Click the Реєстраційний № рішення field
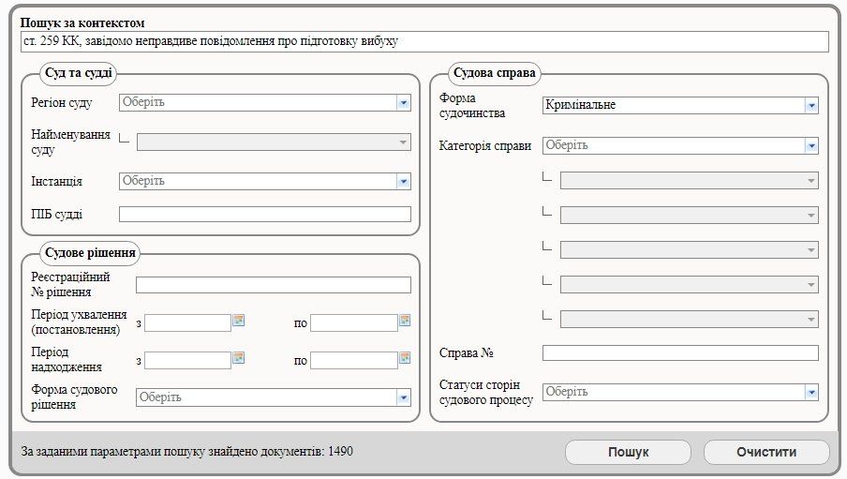The width and height of the screenshot is (847, 479). coord(273,285)
